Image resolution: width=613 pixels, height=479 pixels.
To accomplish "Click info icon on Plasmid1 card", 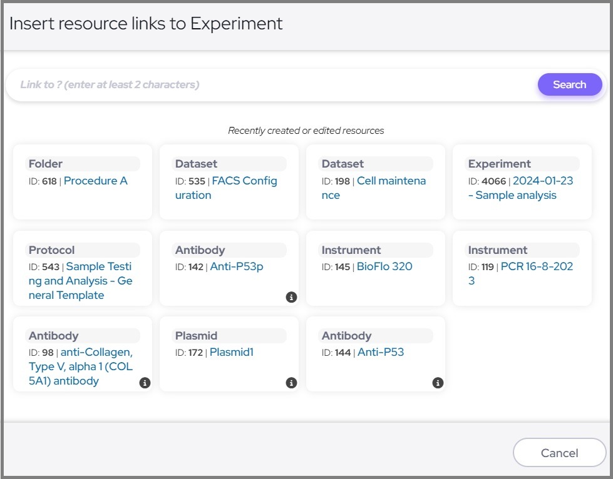I will 291,383.
